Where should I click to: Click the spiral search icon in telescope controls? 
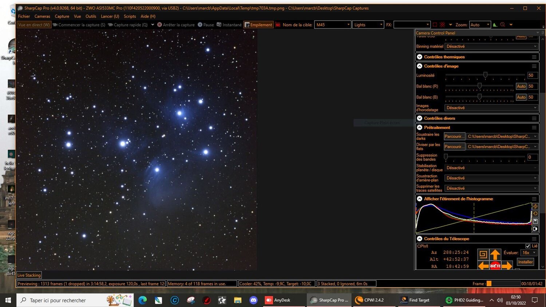coord(483,254)
